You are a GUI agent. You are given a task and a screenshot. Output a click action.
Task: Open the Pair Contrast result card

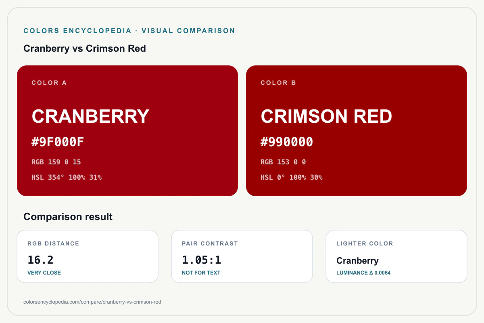click(x=242, y=256)
